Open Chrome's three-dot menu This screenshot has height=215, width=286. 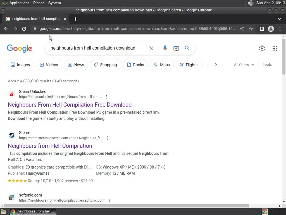pyautogui.click(x=280, y=29)
